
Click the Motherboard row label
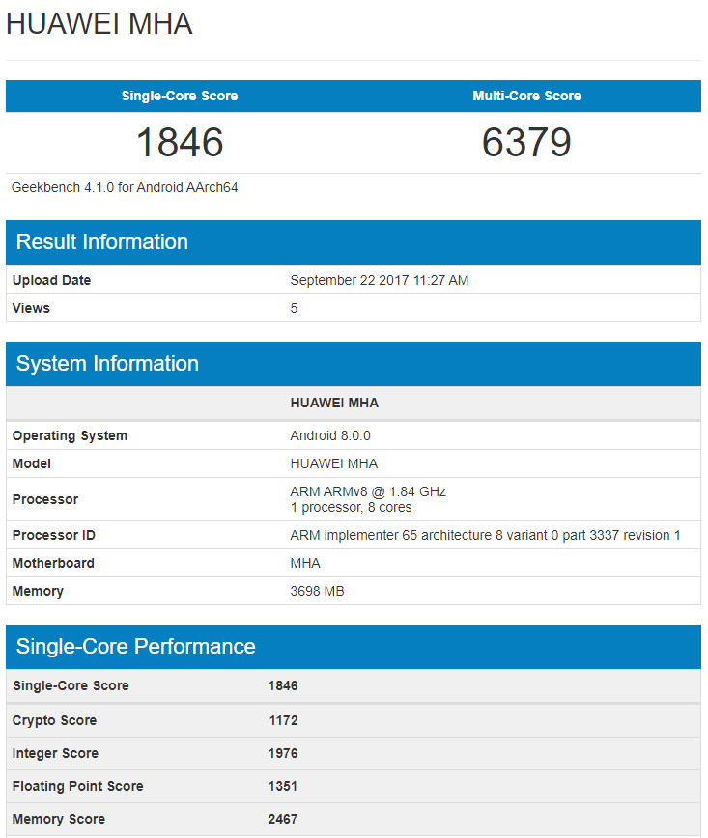[53, 563]
